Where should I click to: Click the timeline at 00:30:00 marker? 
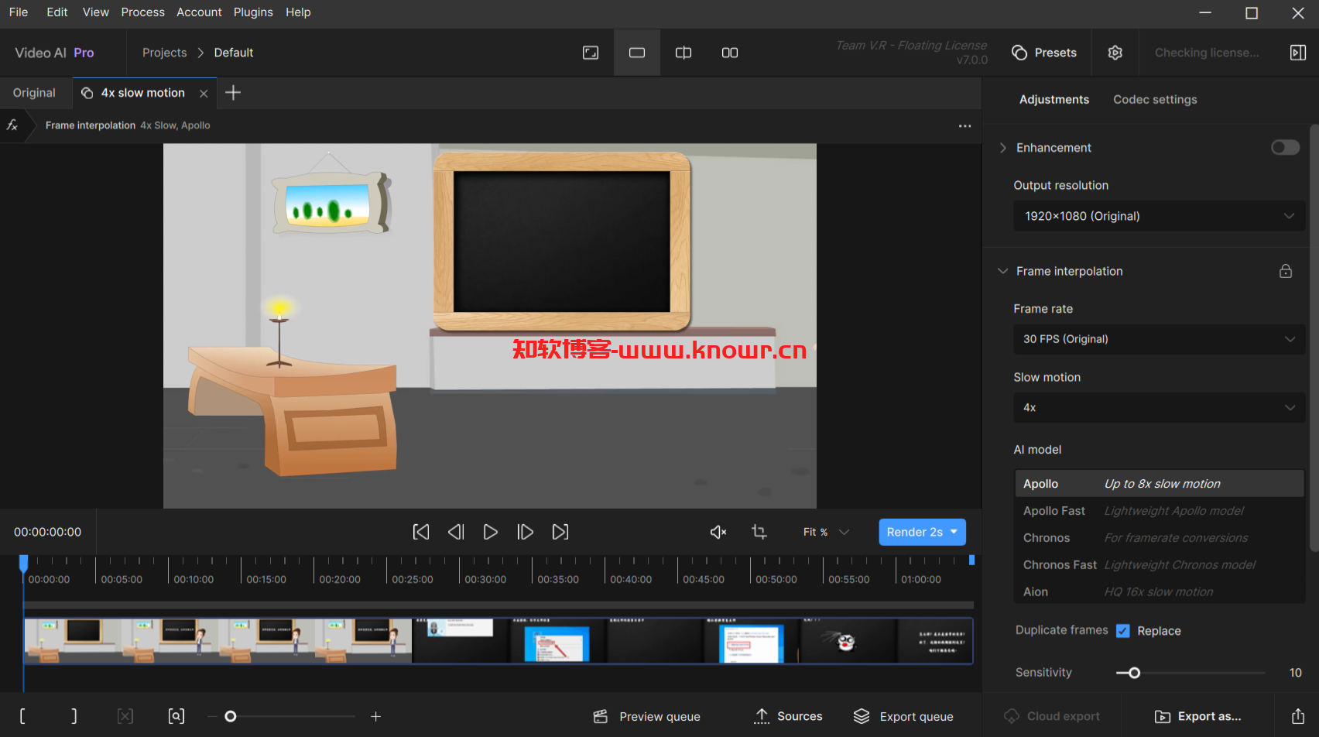point(485,579)
